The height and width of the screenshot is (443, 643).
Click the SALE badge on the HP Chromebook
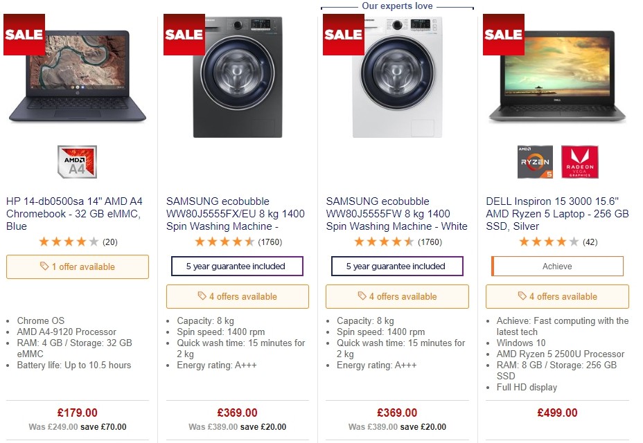(x=24, y=35)
